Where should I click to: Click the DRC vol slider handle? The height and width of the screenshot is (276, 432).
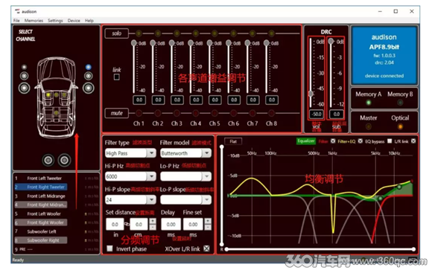311,94
